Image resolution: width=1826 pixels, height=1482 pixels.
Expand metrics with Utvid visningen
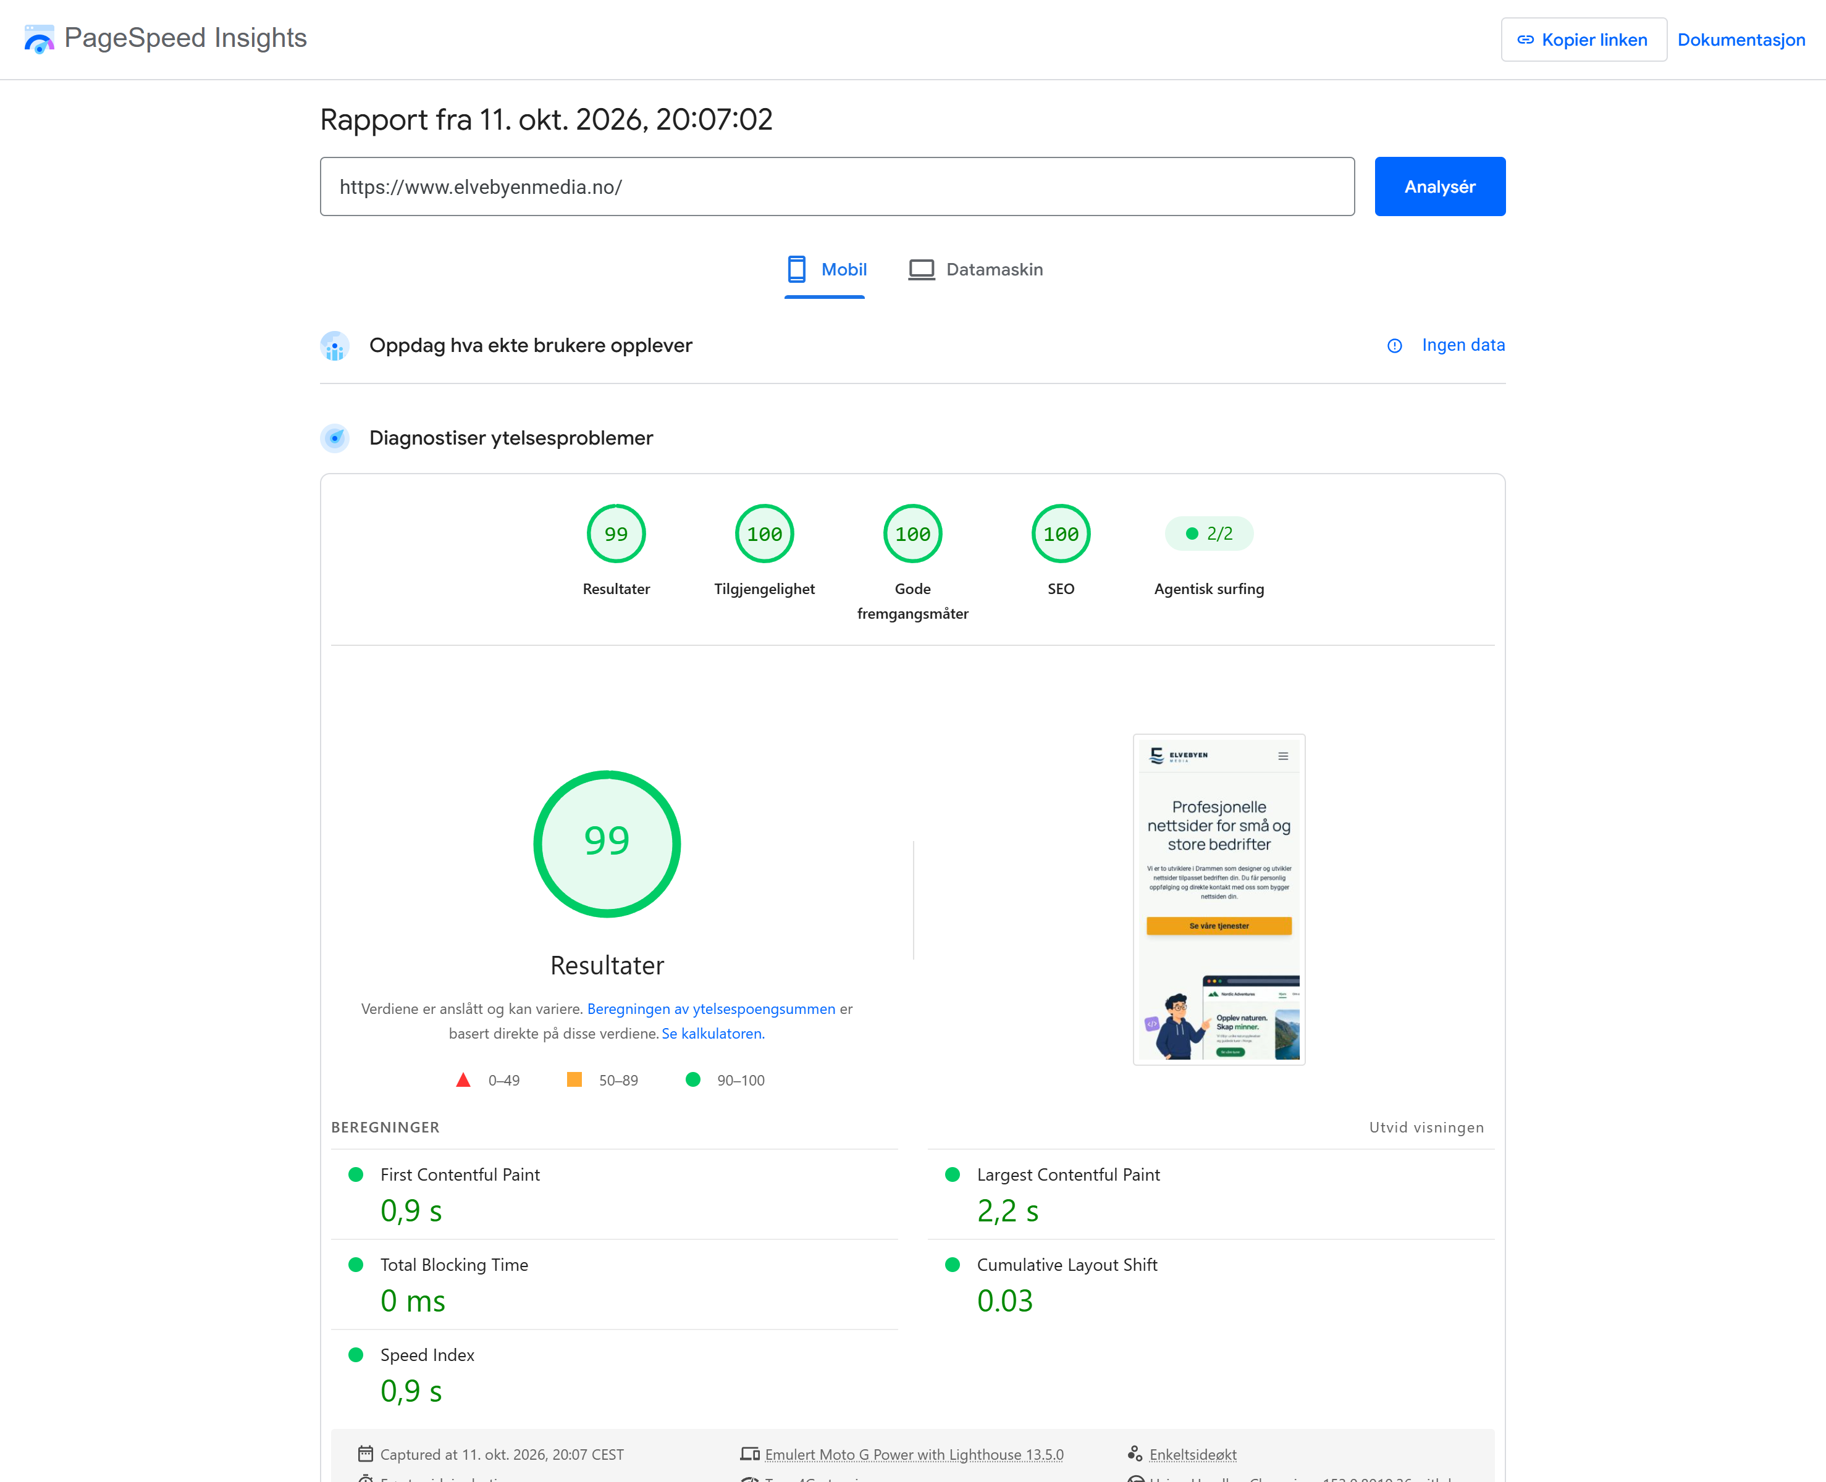[1426, 1128]
